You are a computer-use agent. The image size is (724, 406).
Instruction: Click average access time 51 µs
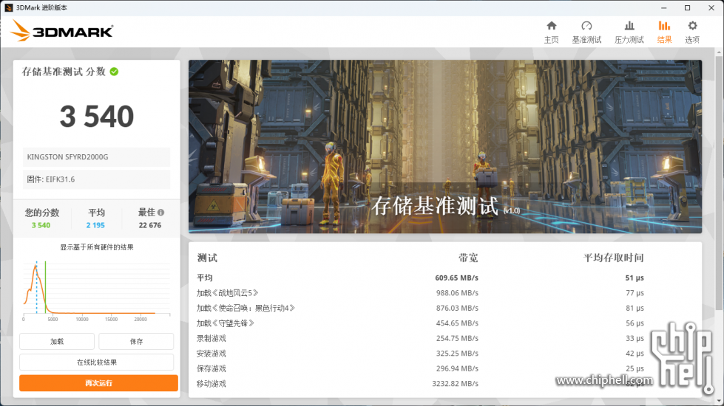click(x=635, y=278)
